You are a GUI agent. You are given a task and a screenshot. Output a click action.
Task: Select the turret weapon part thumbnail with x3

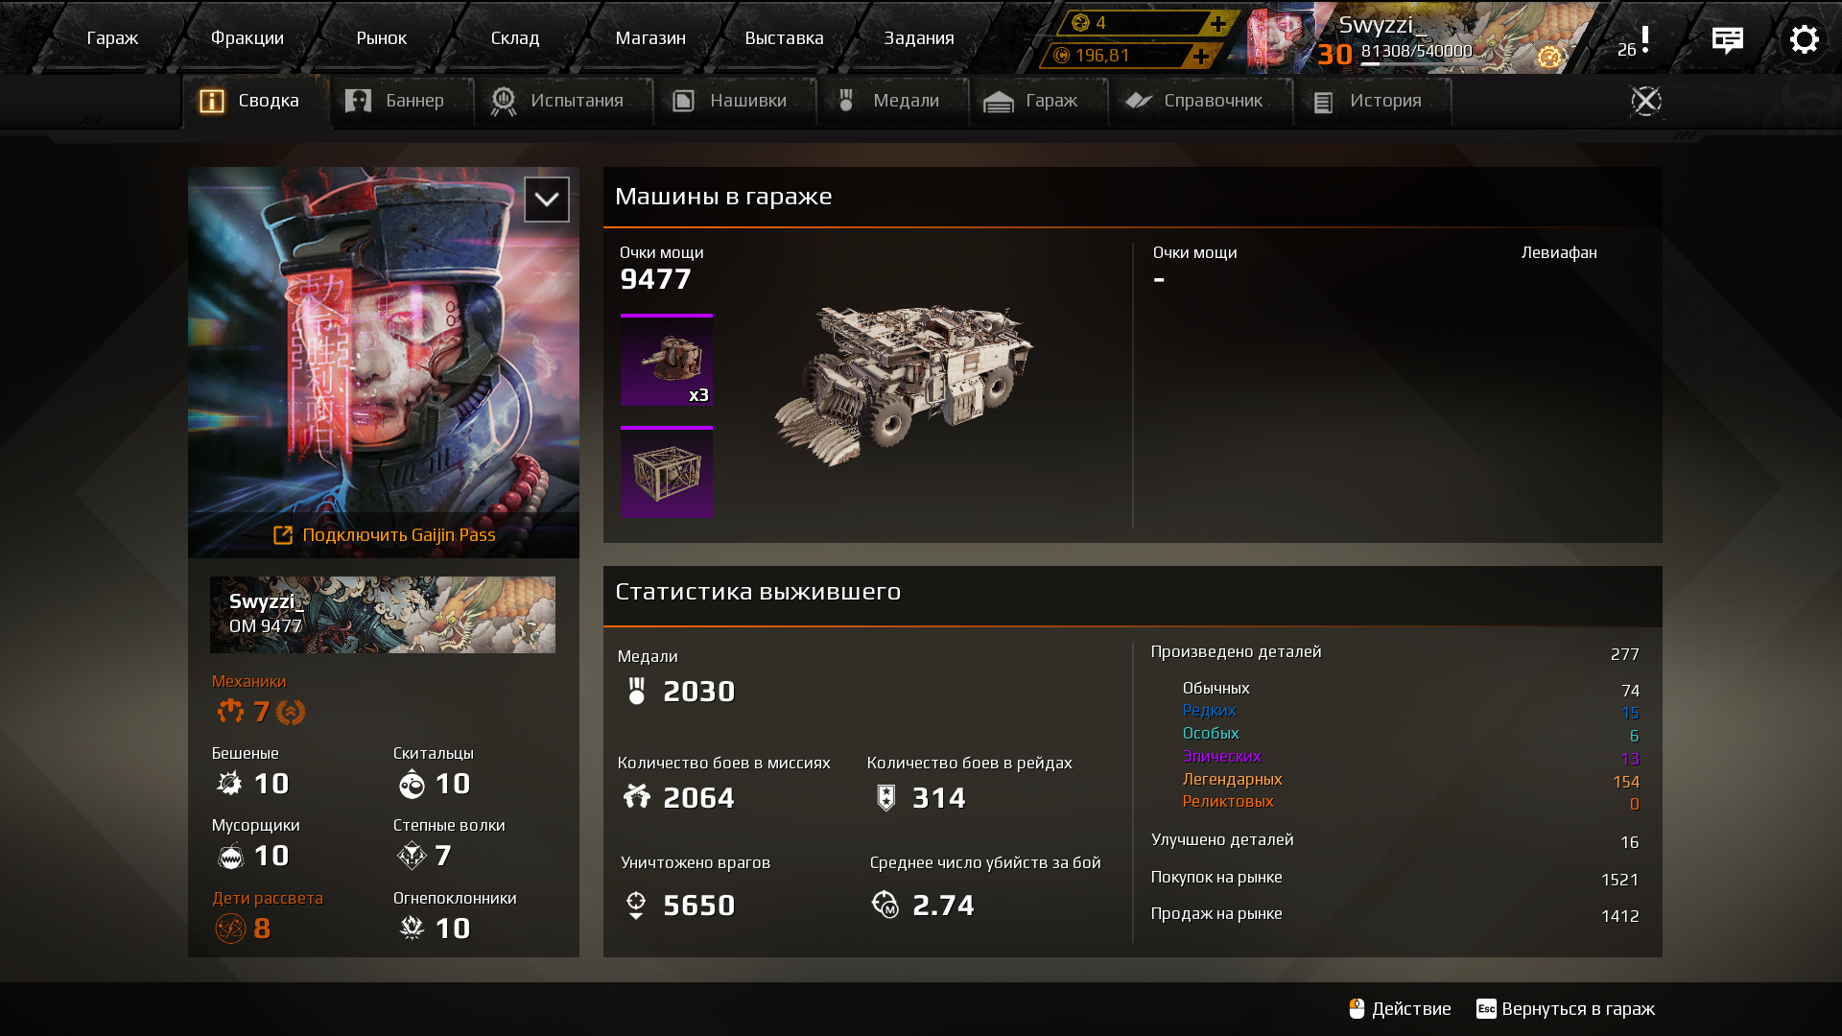pos(667,360)
